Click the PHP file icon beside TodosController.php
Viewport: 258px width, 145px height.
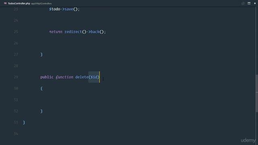(x=5, y=3)
